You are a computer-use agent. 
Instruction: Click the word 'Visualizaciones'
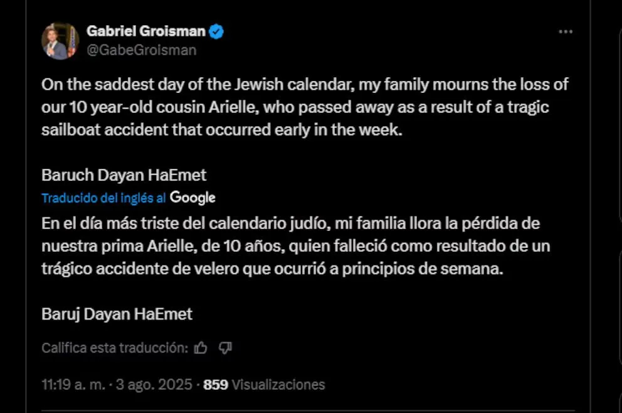278,385
